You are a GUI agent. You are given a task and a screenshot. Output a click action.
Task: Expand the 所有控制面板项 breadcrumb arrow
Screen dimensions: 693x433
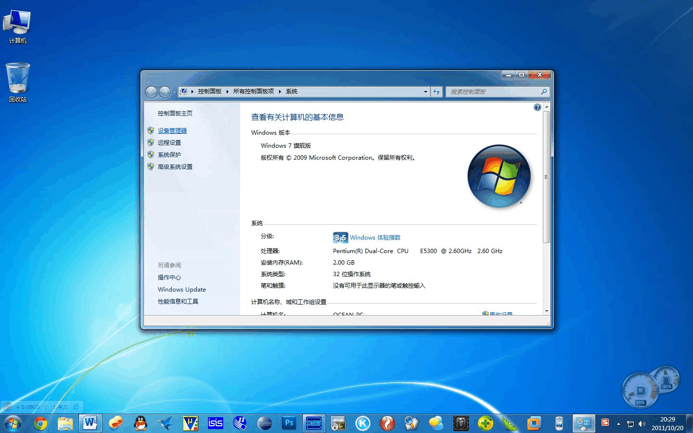pyautogui.click(x=280, y=91)
